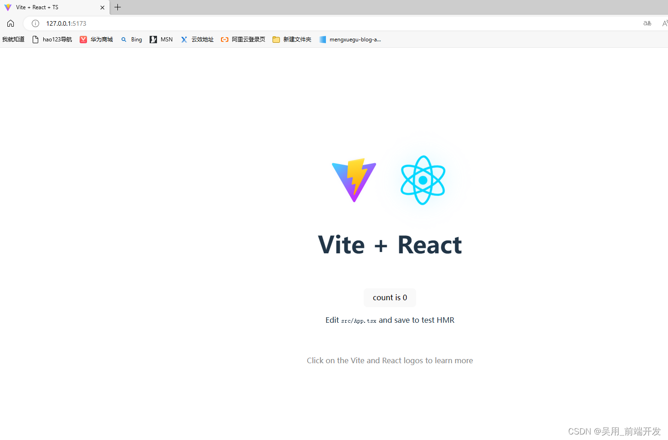
Task: Click the read aloud icon
Action: point(665,23)
